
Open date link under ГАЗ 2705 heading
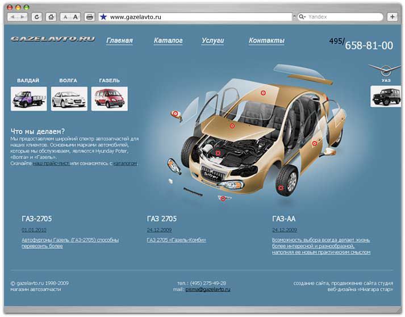(x=159, y=230)
